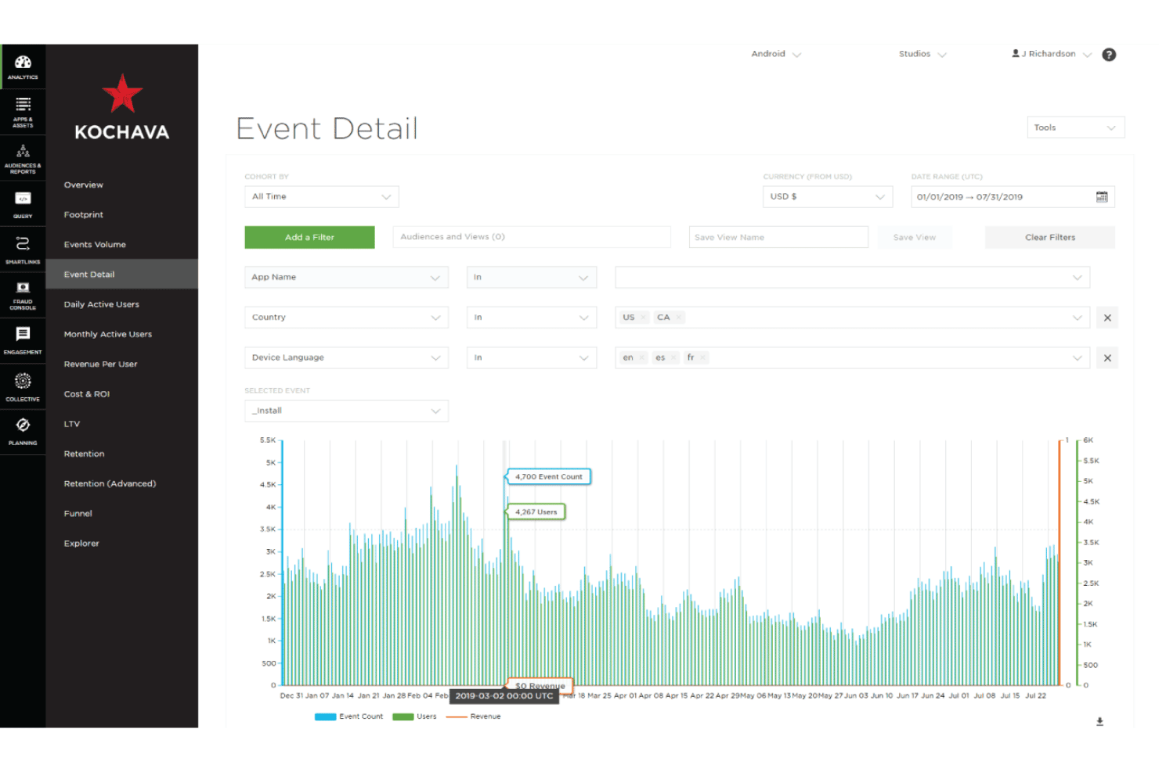This screenshot has width=1159, height=772.
Task: Open the Studios dropdown
Action: pos(923,54)
